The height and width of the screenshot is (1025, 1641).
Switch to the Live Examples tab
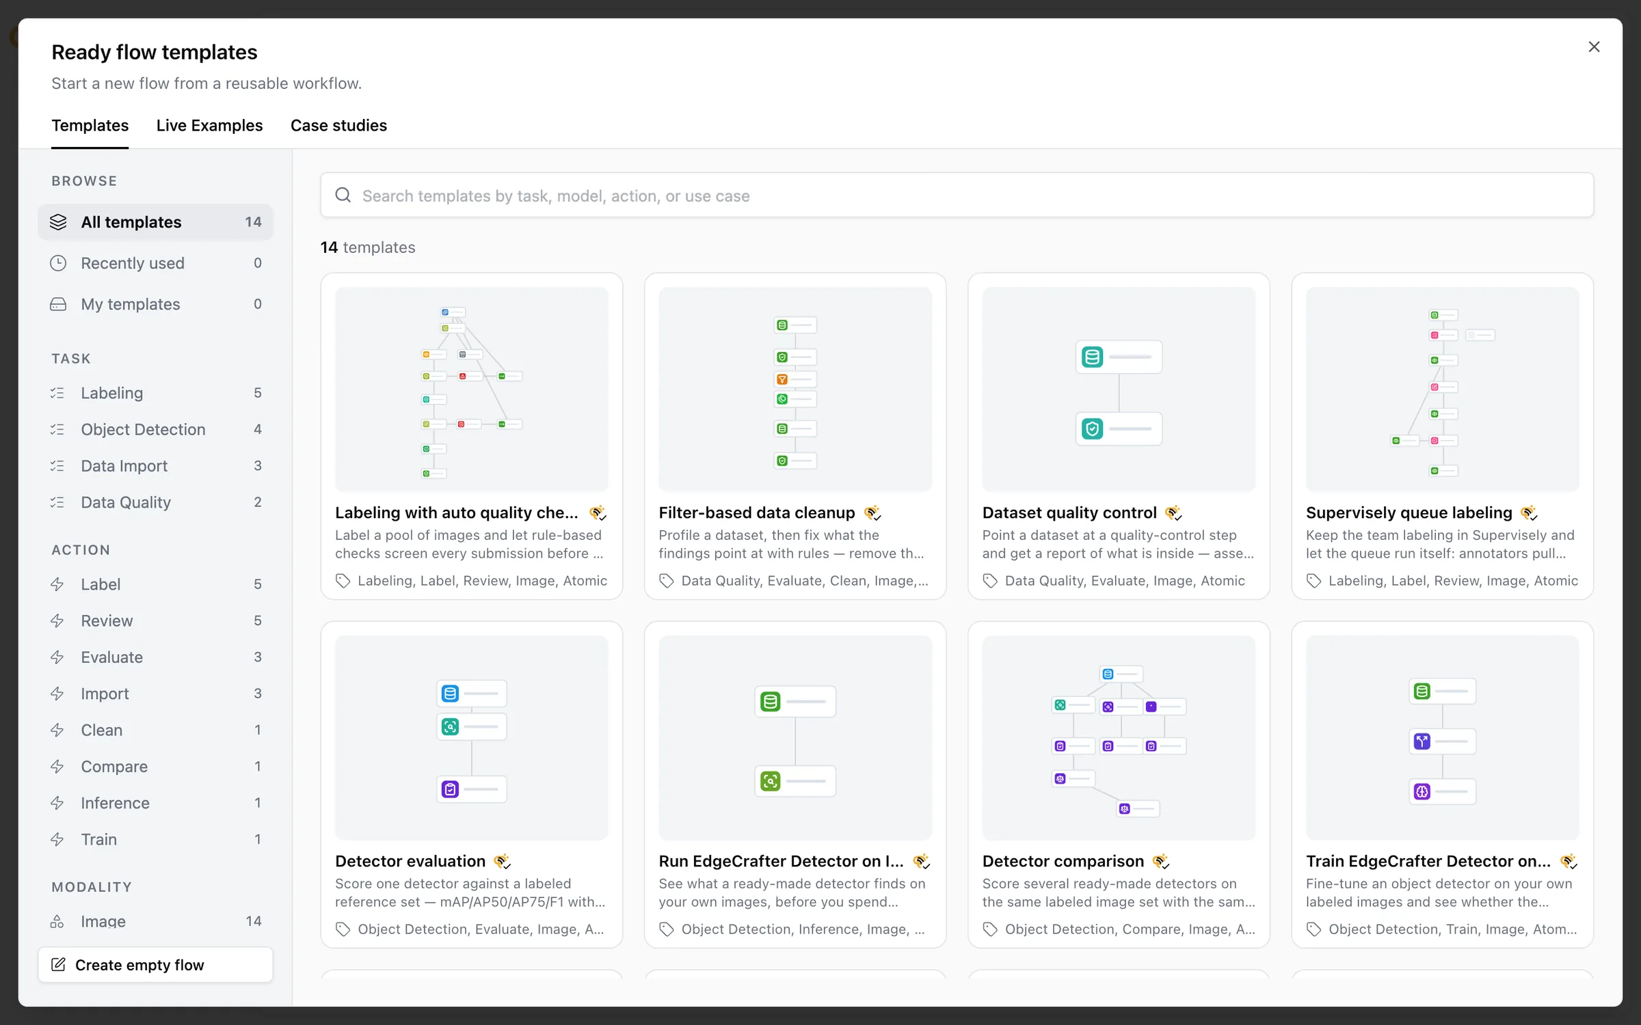209,126
